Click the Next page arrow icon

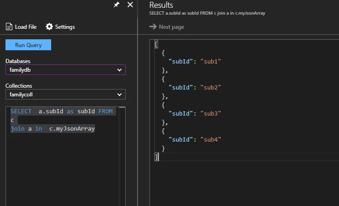tap(153, 27)
